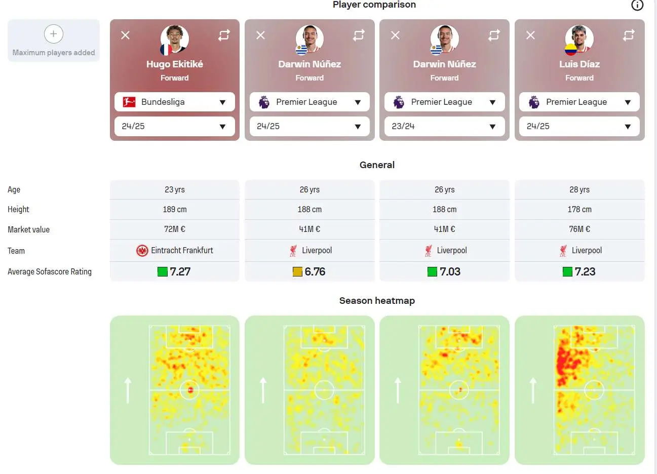The width and height of the screenshot is (657, 474).
Task: Open Luis Díaz's Liverpool team link
Action: click(x=579, y=250)
